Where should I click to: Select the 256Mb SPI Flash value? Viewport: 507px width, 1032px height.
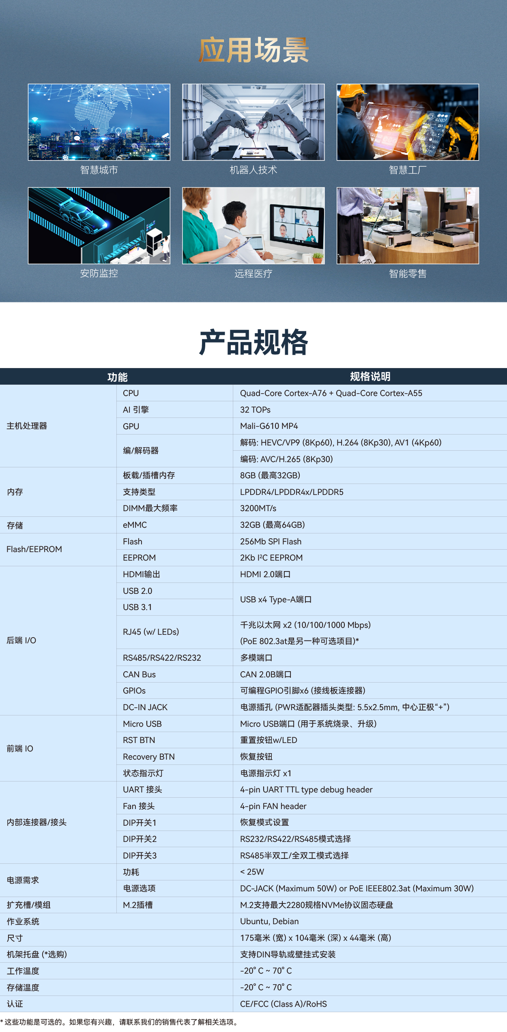coord(271,542)
